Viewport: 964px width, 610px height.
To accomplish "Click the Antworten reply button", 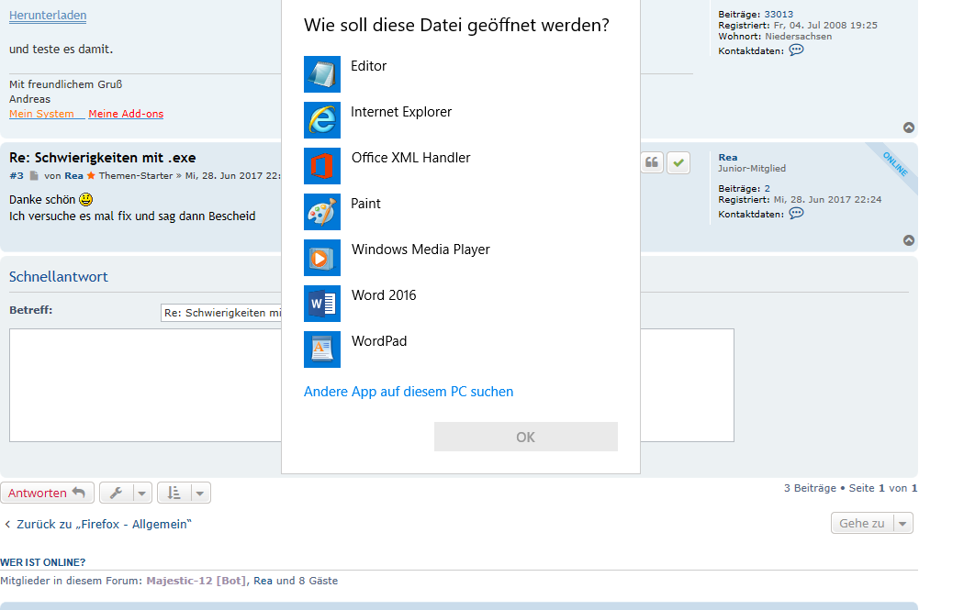I will click(46, 493).
